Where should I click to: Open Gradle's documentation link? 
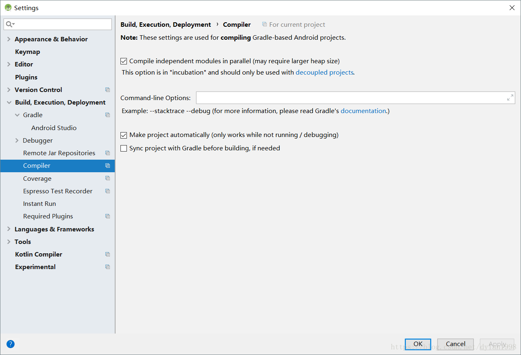(363, 111)
